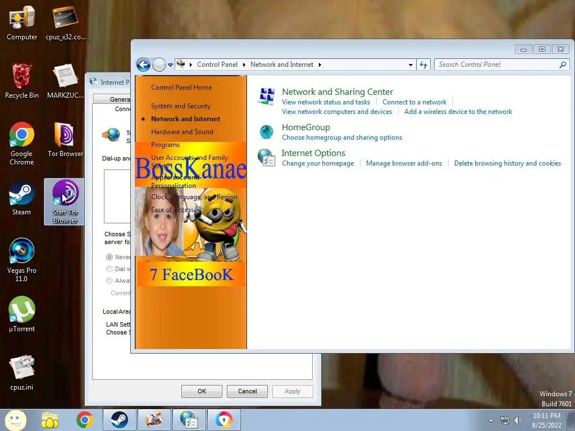Click View network status and tasks
Viewport: 575px width, 431px height.
coord(326,102)
